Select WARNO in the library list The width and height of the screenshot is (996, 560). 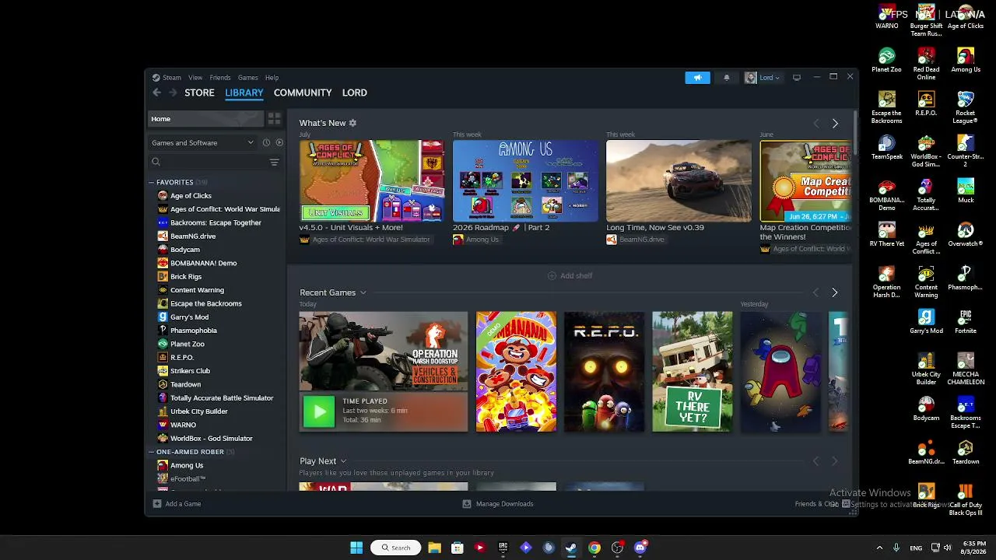[x=183, y=425]
